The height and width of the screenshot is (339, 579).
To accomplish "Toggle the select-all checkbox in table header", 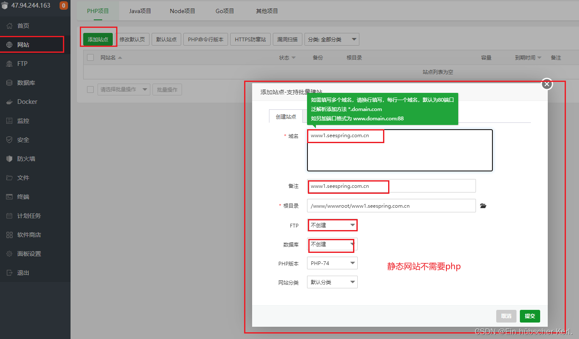I will [x=90, y=57].
